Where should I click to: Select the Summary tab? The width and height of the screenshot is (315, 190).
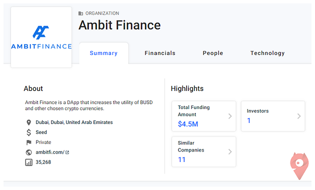click(x=103, y=53)
